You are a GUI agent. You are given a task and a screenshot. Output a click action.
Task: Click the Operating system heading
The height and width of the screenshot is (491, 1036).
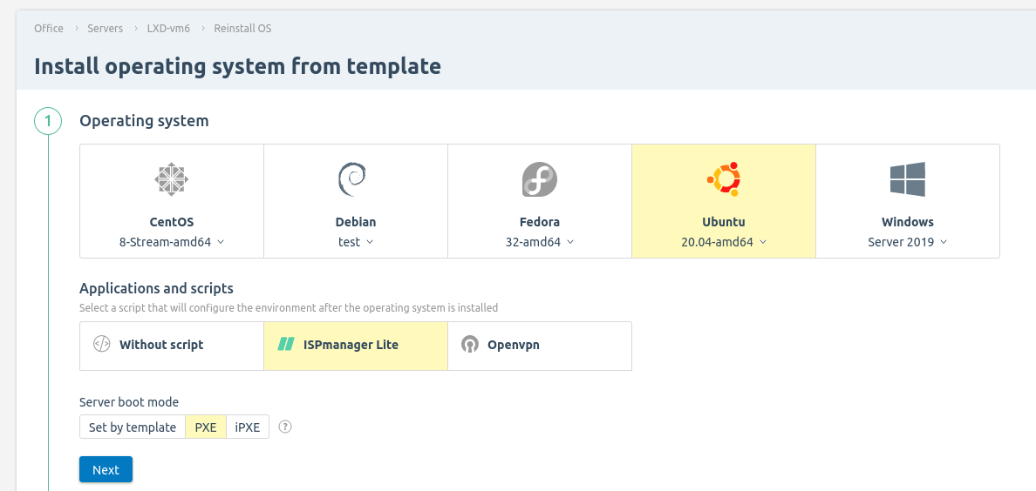144,121
